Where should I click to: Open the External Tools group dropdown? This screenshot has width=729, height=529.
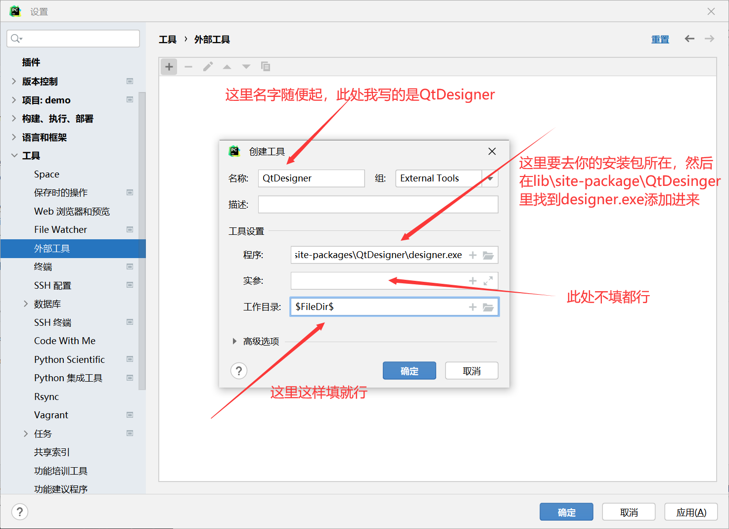coord(489,178)
